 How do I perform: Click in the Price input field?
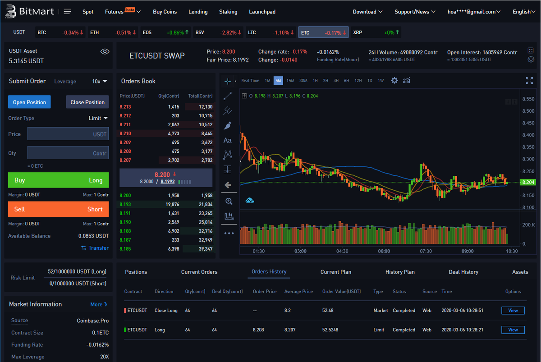68,134
